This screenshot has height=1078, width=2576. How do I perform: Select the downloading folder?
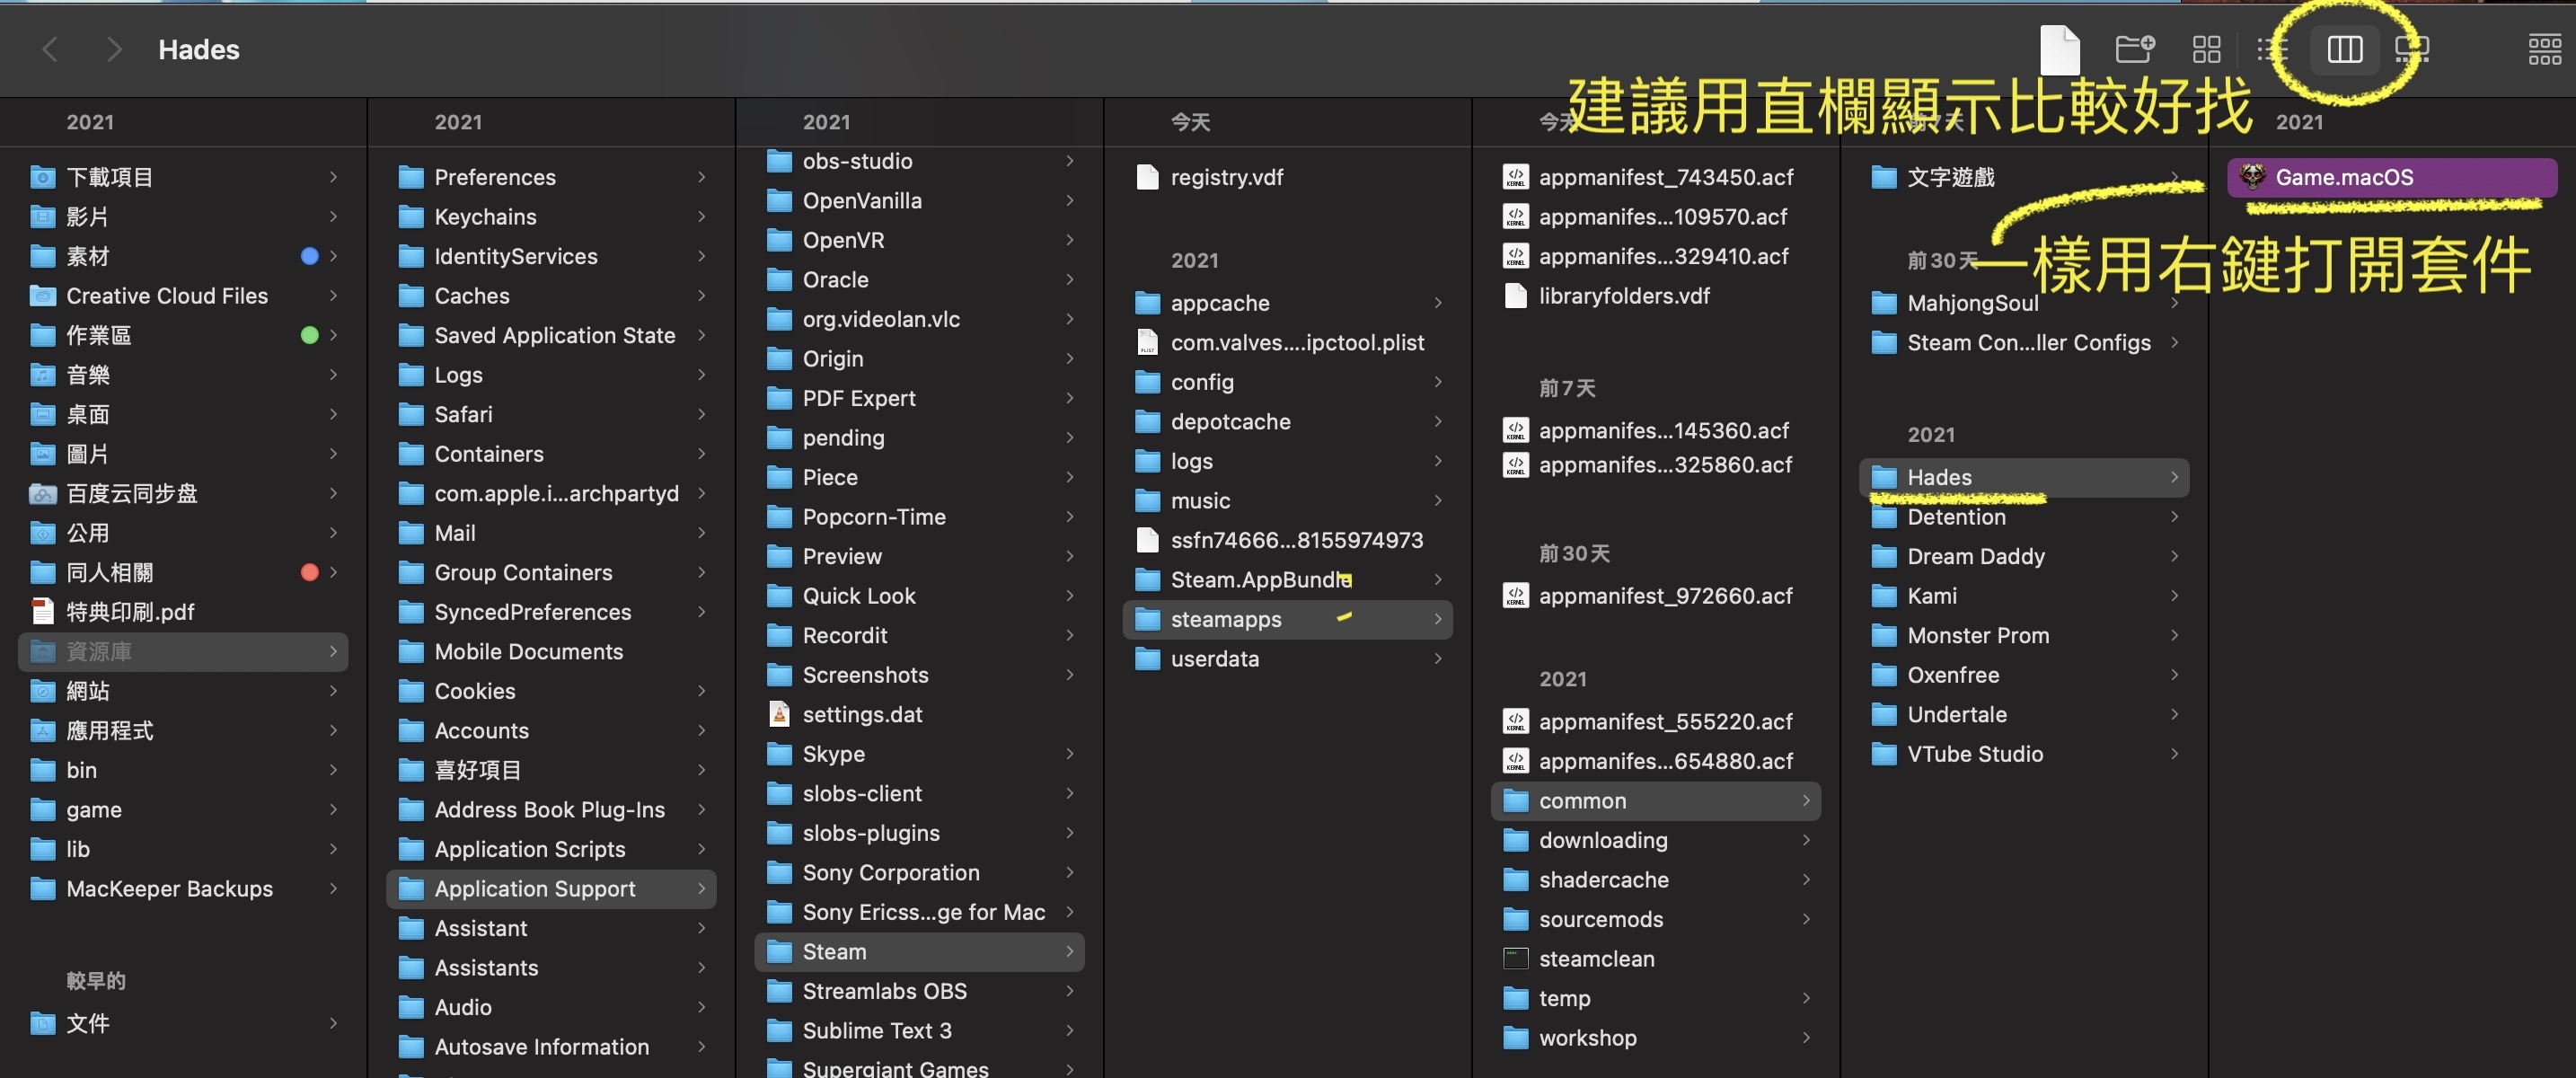(1656, 840)
